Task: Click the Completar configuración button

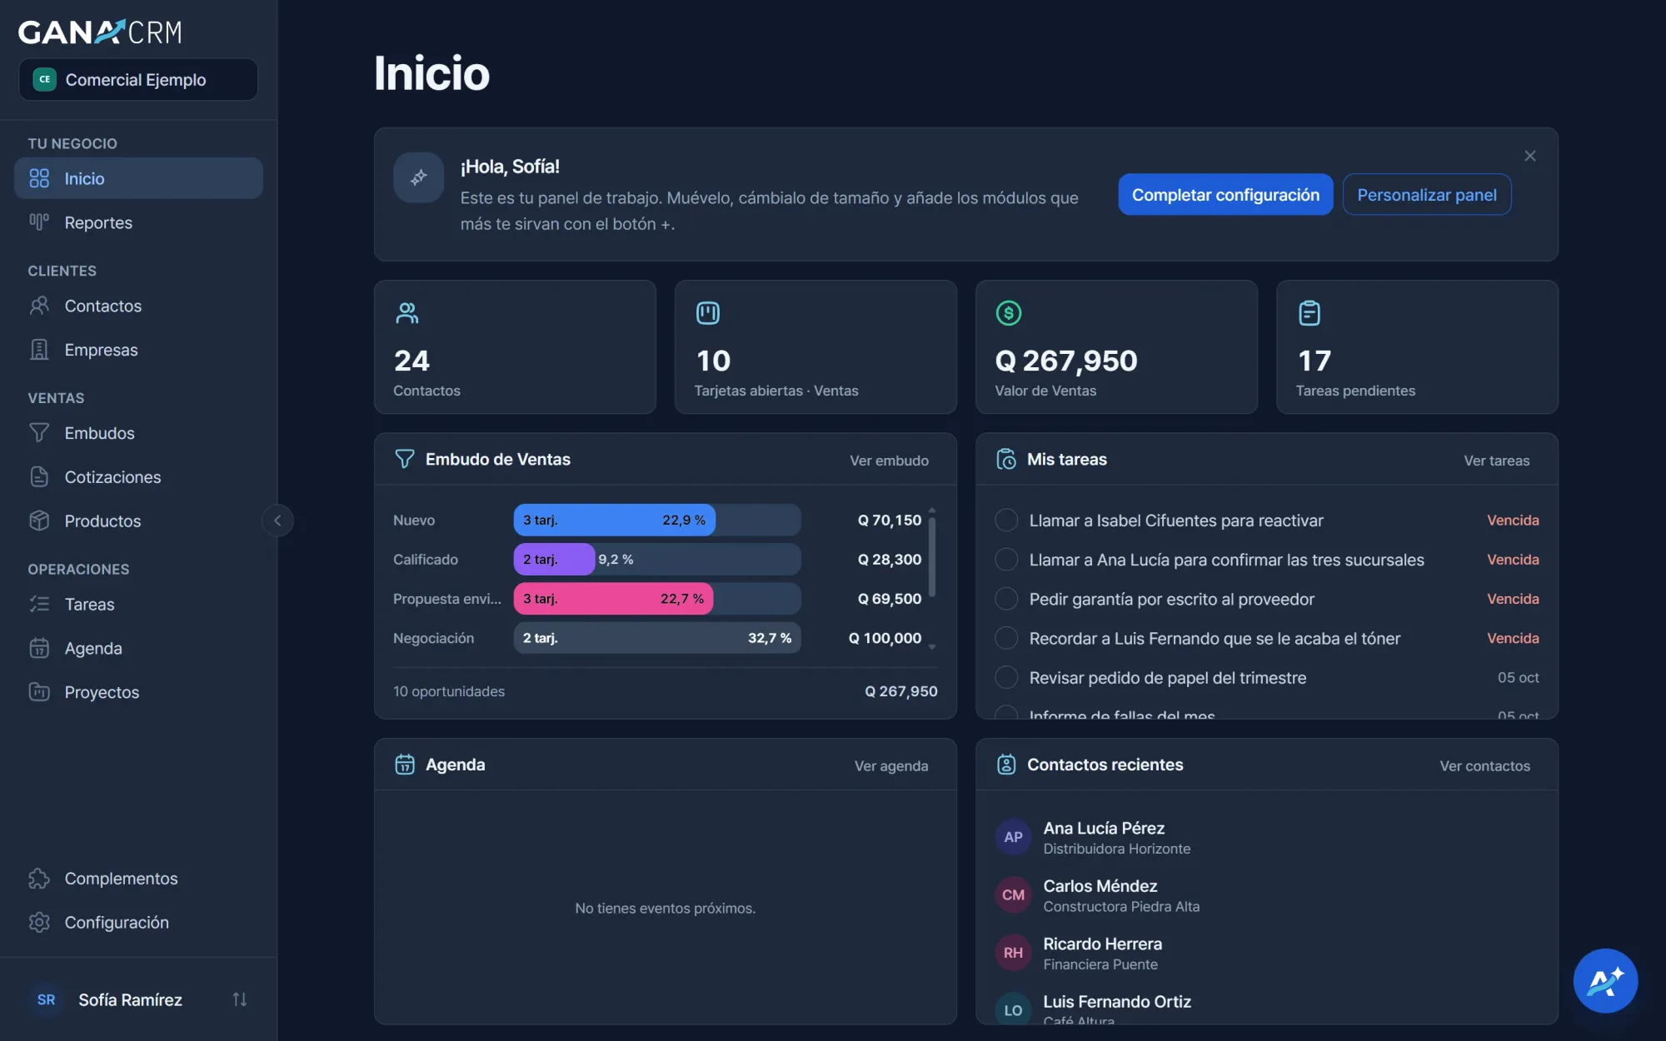Action: (x=1225, y=195)
